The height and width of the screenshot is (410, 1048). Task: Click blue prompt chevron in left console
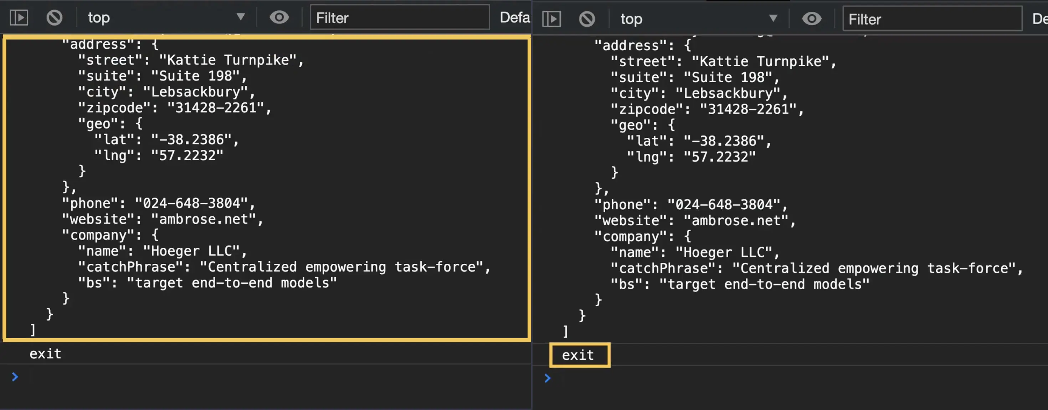tap(15, 377)
